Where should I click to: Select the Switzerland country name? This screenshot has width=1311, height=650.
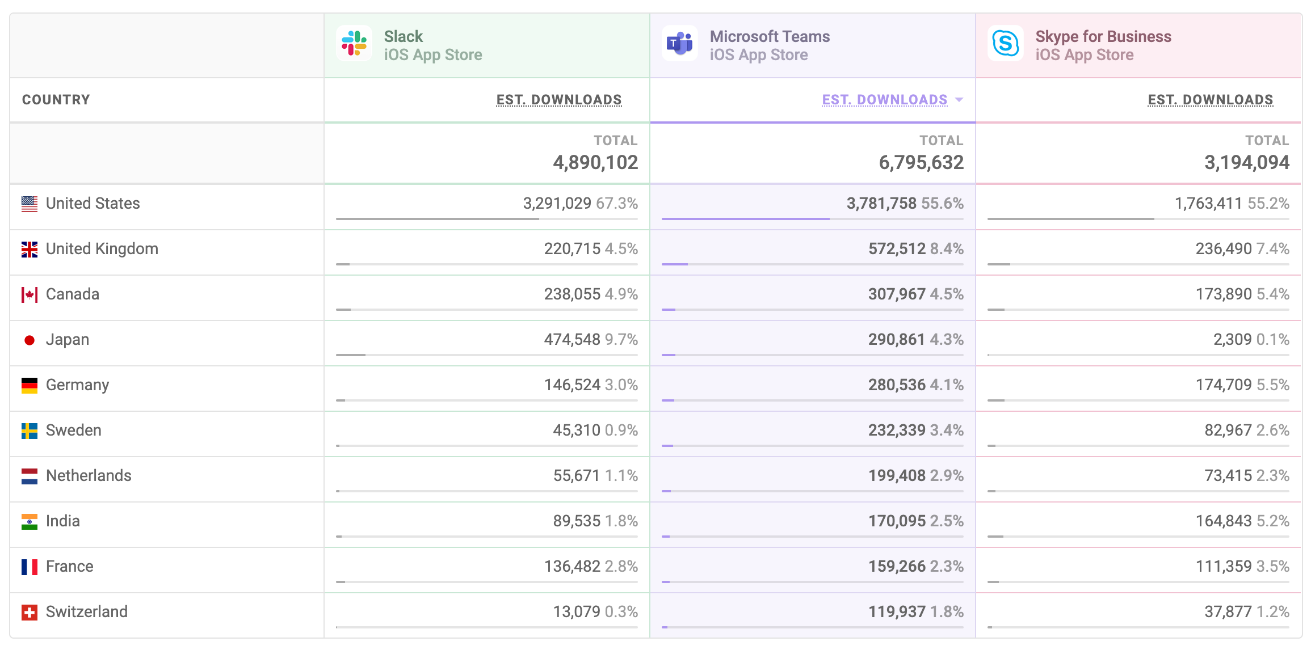[87, 611]
